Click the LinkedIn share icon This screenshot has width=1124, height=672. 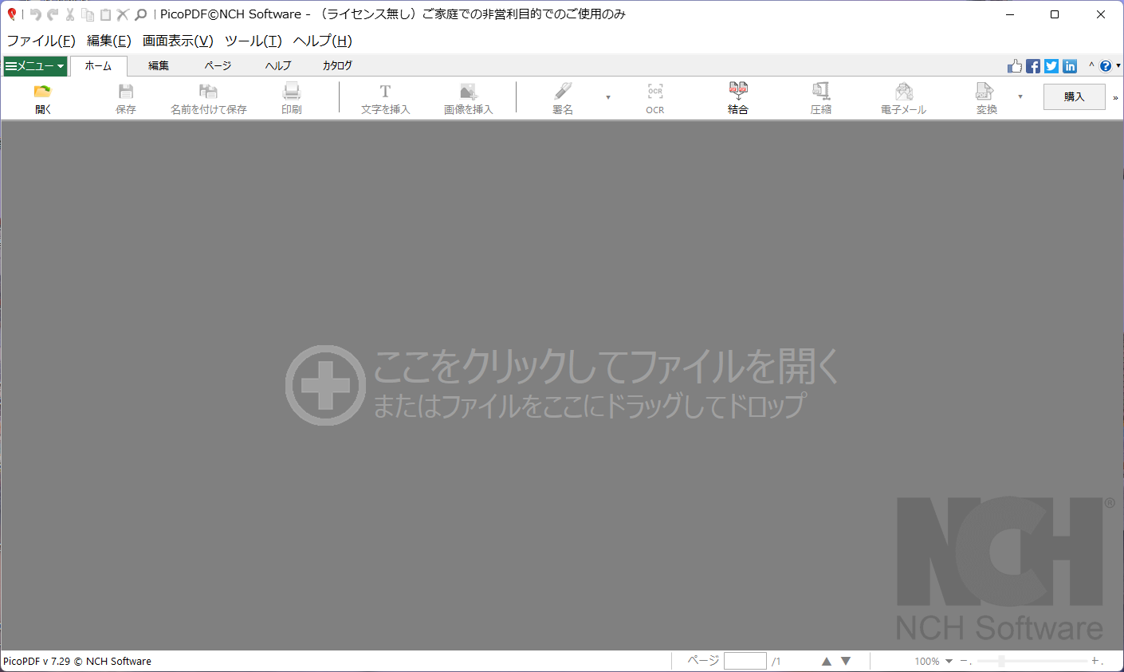[x=1070, y=66]
